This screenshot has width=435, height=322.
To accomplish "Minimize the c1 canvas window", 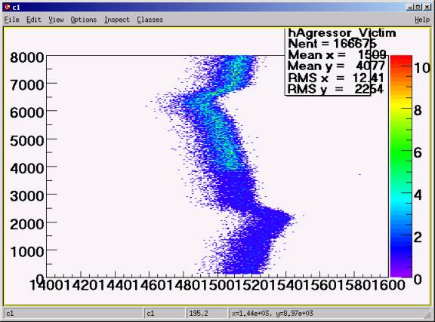I will pyautogui.click(x=410, y=8).
